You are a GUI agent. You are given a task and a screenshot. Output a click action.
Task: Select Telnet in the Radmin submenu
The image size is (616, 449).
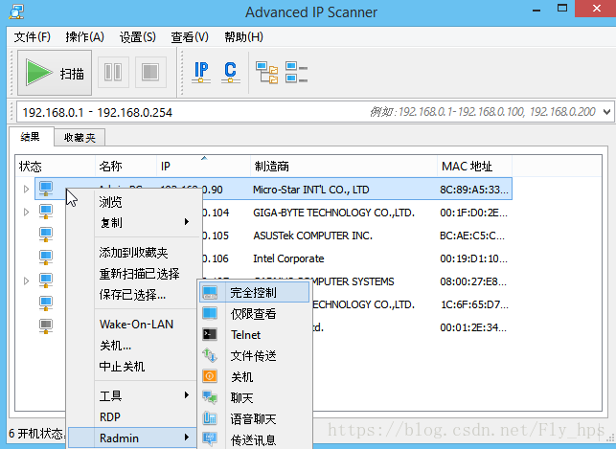(254, 335)
